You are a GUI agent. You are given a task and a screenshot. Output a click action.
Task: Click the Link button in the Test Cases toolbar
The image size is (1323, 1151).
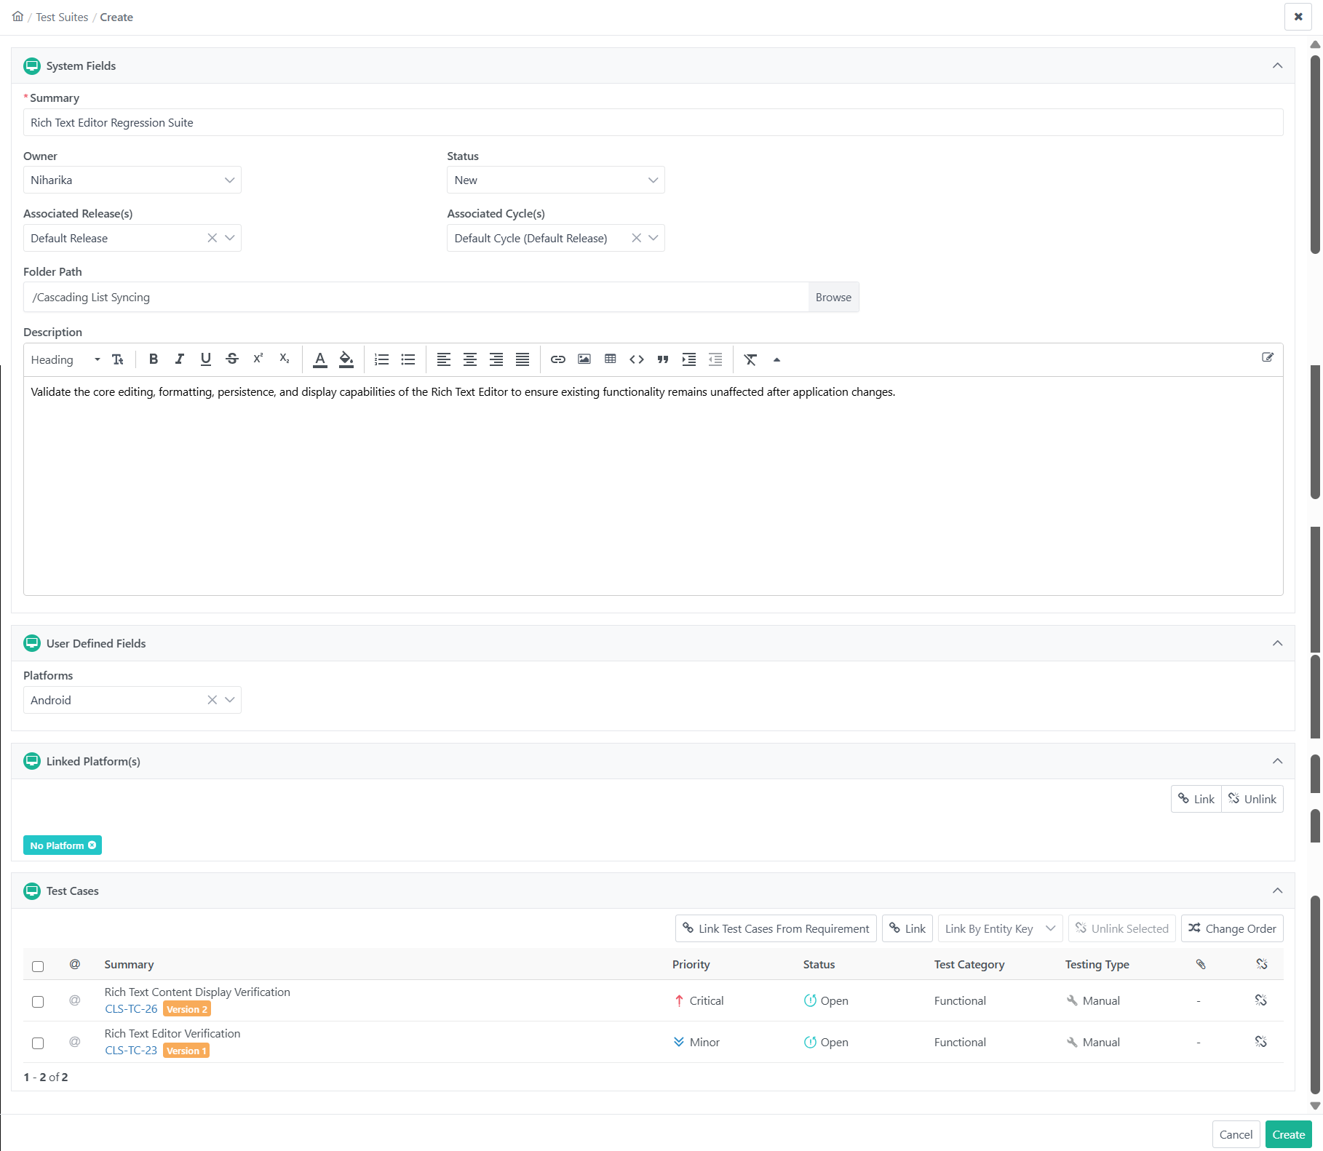907,928
